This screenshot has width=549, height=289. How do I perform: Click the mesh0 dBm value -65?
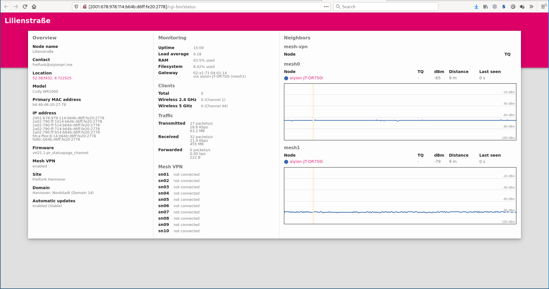coord(437,78)
